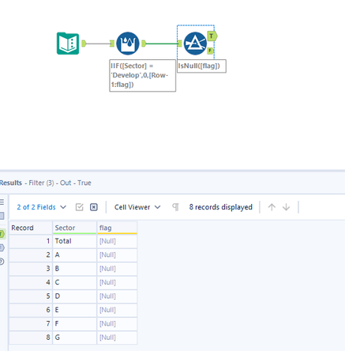Click the Multi-Row Formula output anchor
This screenshot has width=345, height=351.
pos(144,43)
